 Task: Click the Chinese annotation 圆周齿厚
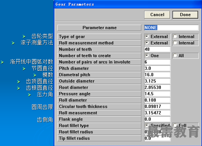pyautogui.click(x=42, y=107)
